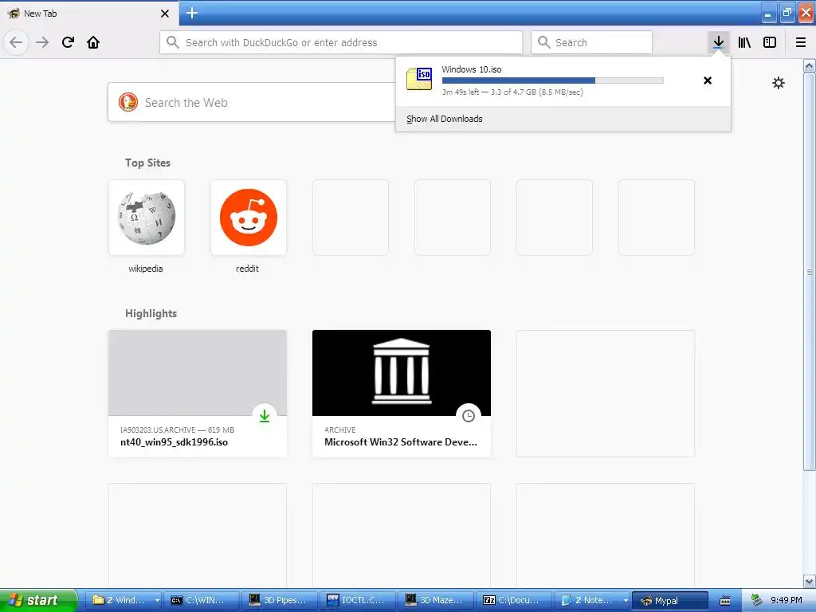
Task: Open the nt40_win95_sdk1996.iso highlight card
Action: click(198, 394)
